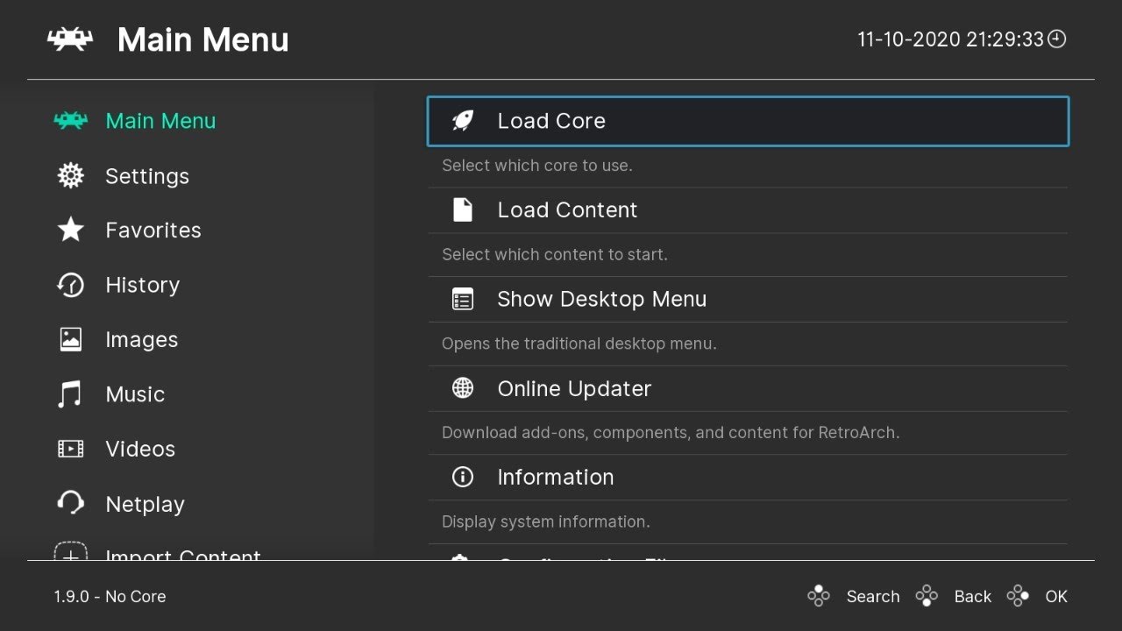Open Show Desktop Menu
This screenshot has width=1122, height=631.
748,299
